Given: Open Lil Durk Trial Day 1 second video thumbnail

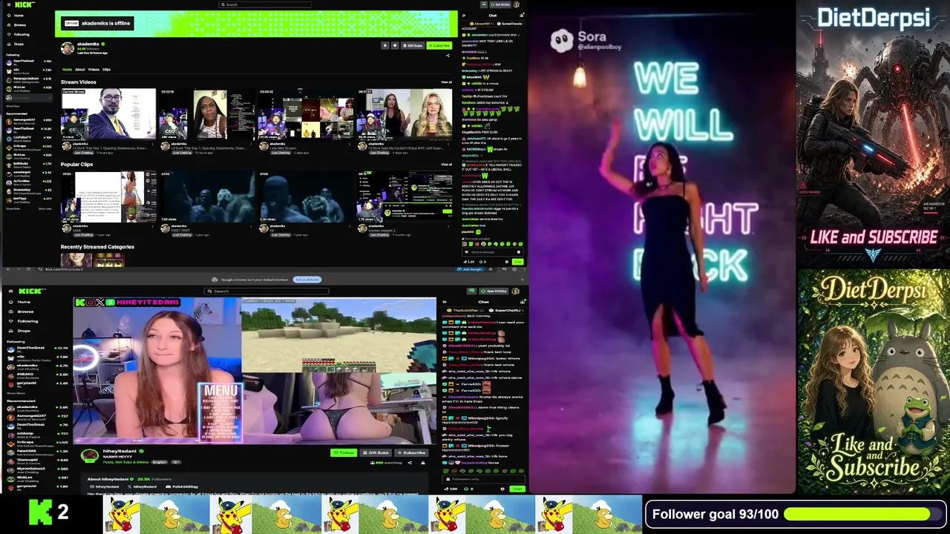Looking at the screenshot, I should click(x=207, y=113).
